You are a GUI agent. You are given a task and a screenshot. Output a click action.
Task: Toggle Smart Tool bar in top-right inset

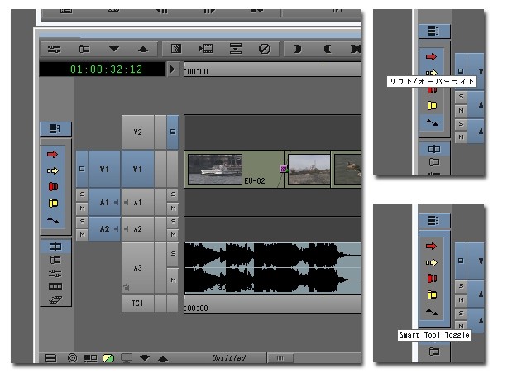434,31
